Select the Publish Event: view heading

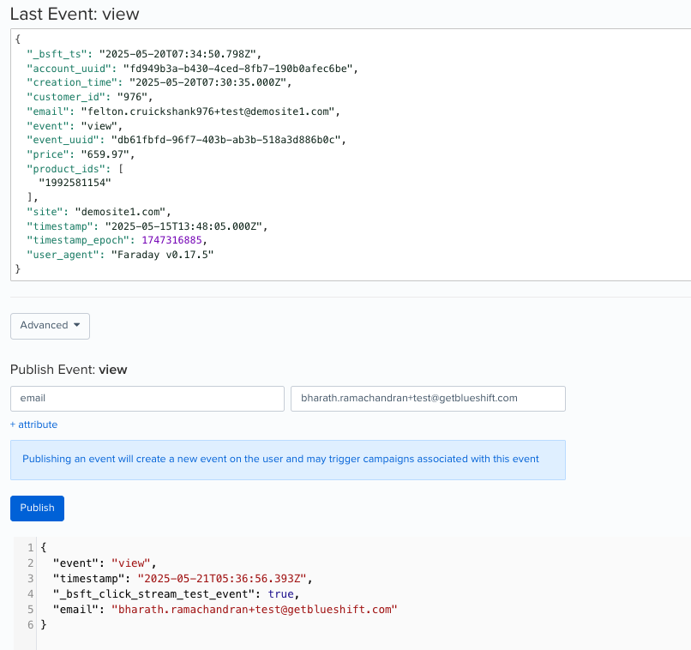pos(69,370)
